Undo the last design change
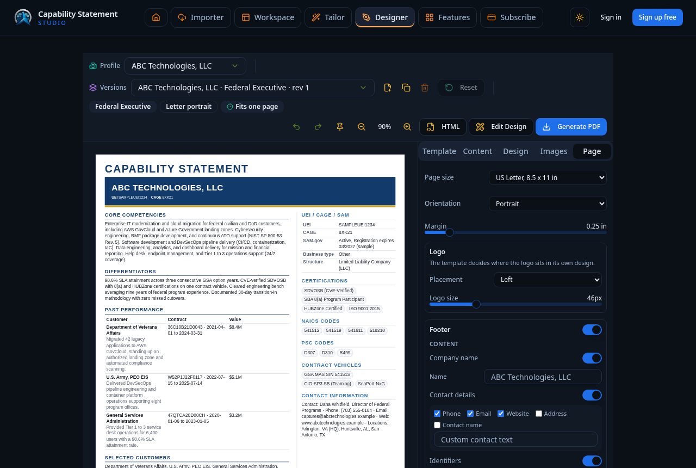Screen dimensions: 696x468 point(296,127)
